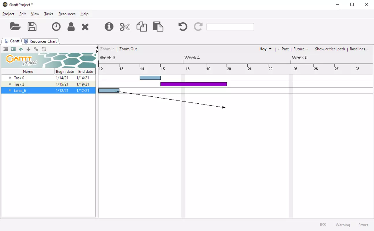This screenshot has width=374, height=231.
Task: Unindent the selected task
Action: click(x=6, y=49)
